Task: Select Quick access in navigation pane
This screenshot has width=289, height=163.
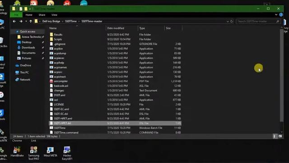Action: (x=28, y=32)
